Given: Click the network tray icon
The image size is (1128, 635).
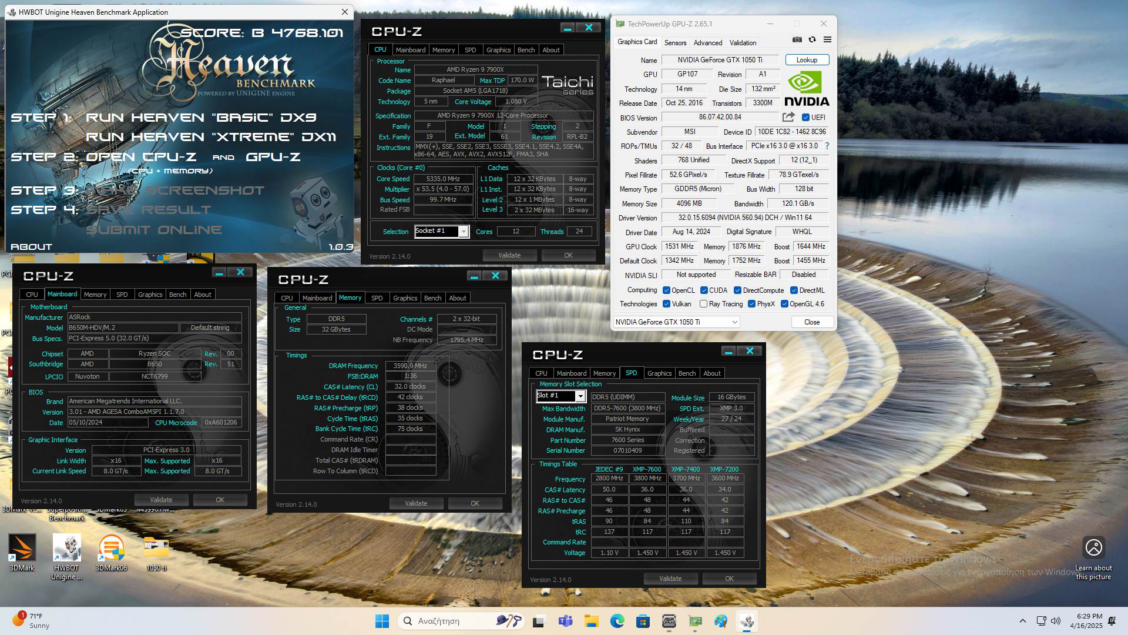Looking at the screenshot, I should click(1041, 621).
